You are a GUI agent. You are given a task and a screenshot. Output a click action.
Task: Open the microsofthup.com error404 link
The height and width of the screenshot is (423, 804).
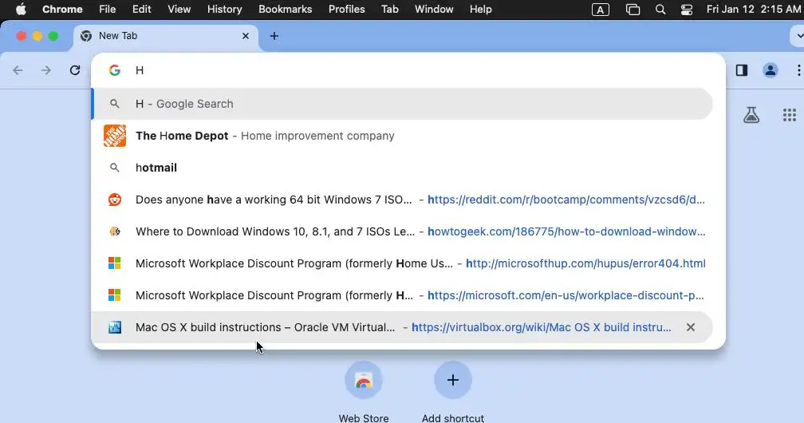click(x=585, y=263)
